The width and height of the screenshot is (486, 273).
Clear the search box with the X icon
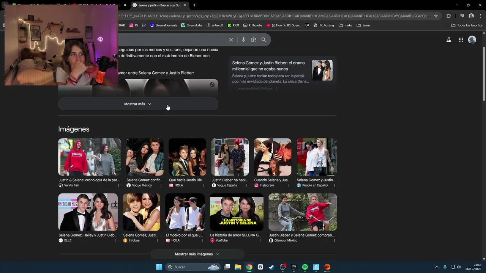(x=231, y=39)
